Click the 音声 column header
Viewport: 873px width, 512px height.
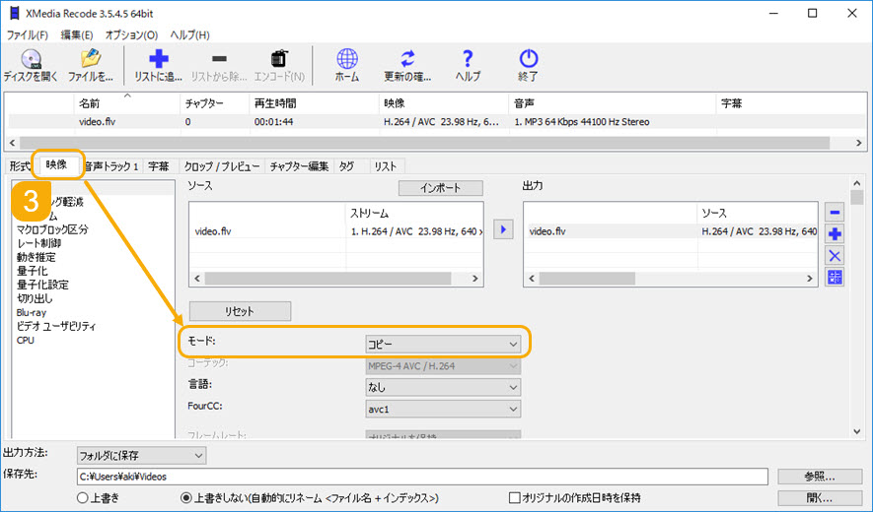click(x=613, y=103)
